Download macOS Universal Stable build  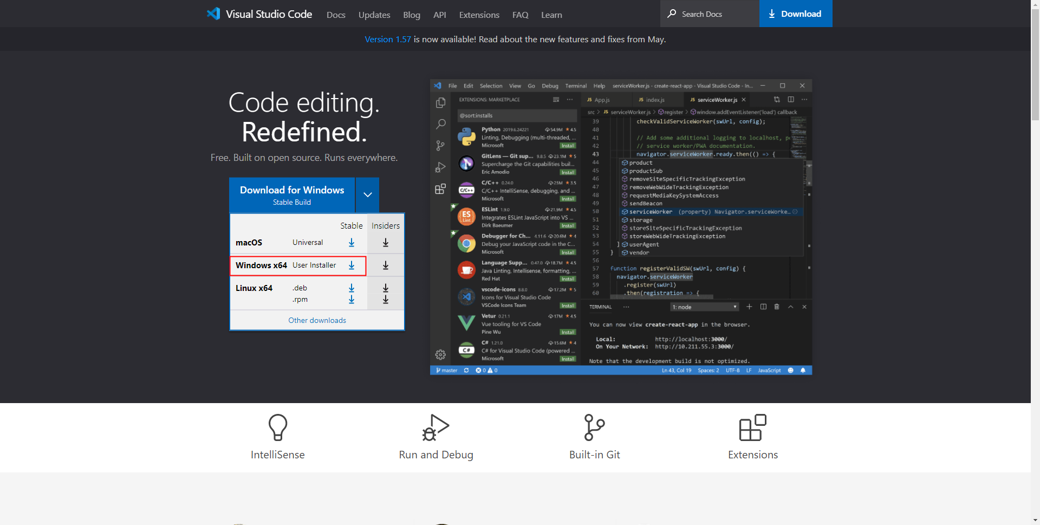(x=352, y=243)
